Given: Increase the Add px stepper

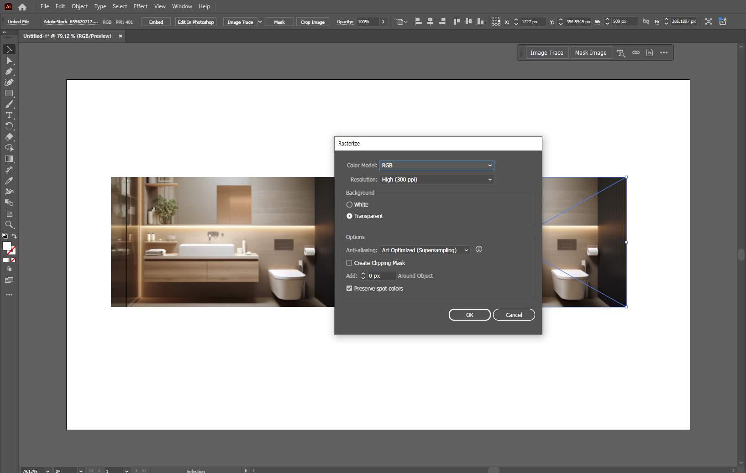Looking at the screenshot, I should [x=363, y=274].
